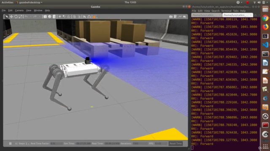Open Gazebo Camera menu
Image resolution: width=270 pixels, height=151 pixels.
[19, 10]
